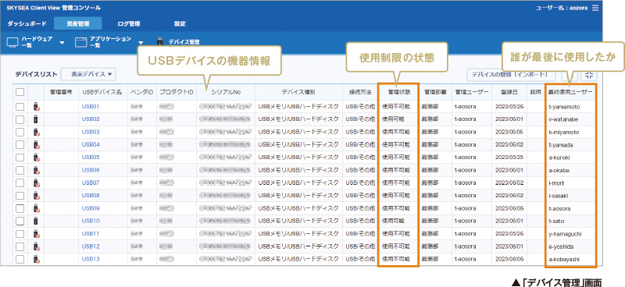Image resolution: width=625 pixels, height=287 pixels.
Task: Click ユーザー名 : aozora label
Action: [x=562, y=8]
